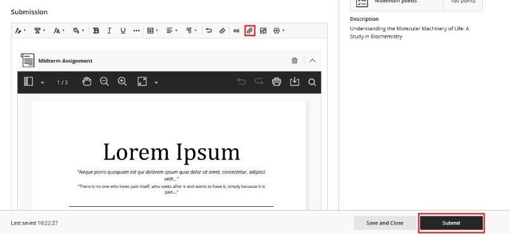Screen dimensions: 510x234
Task: Click the viewer redo arrow
Action: point(259,82)
